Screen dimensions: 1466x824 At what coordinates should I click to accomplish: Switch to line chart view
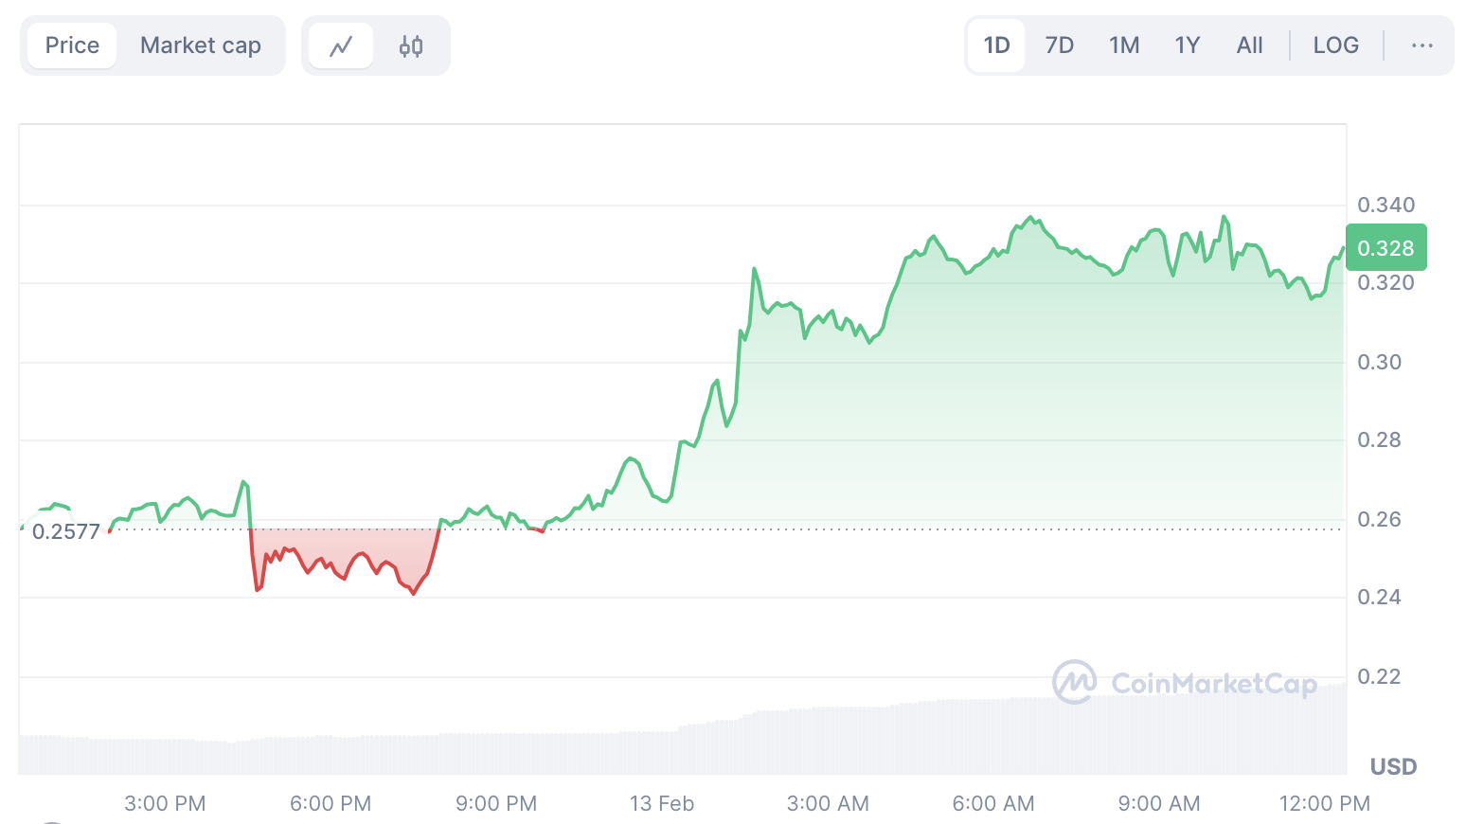pyautogui.click(x=341, y=45)
